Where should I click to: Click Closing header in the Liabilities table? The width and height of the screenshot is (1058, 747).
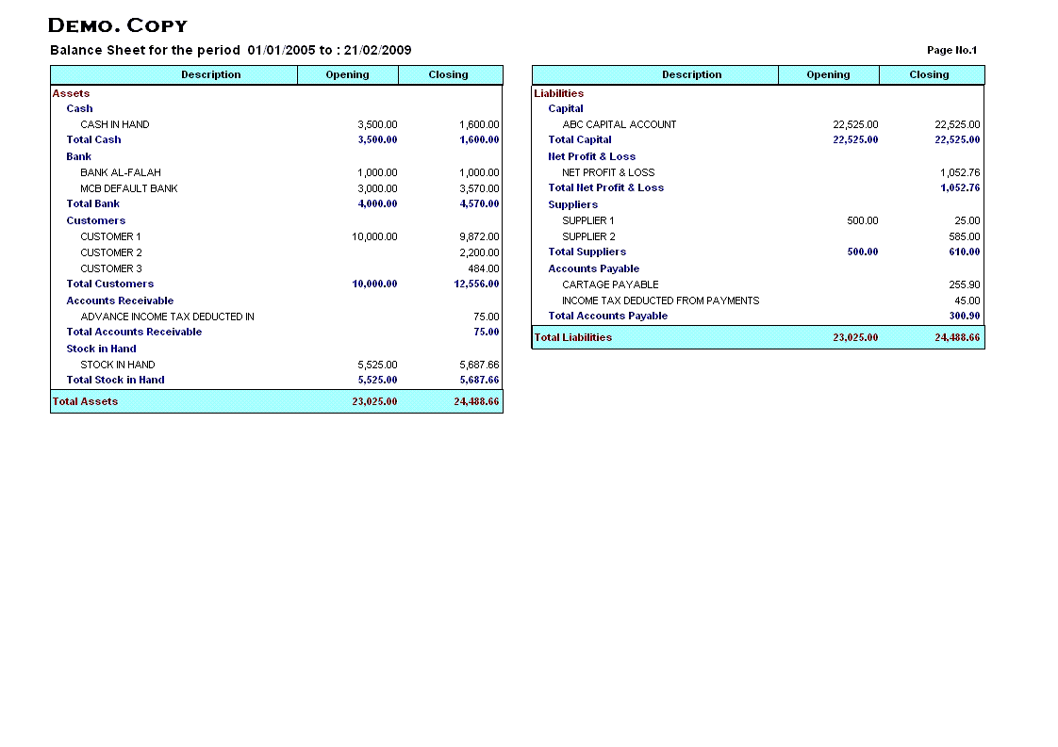coord(929,74)
